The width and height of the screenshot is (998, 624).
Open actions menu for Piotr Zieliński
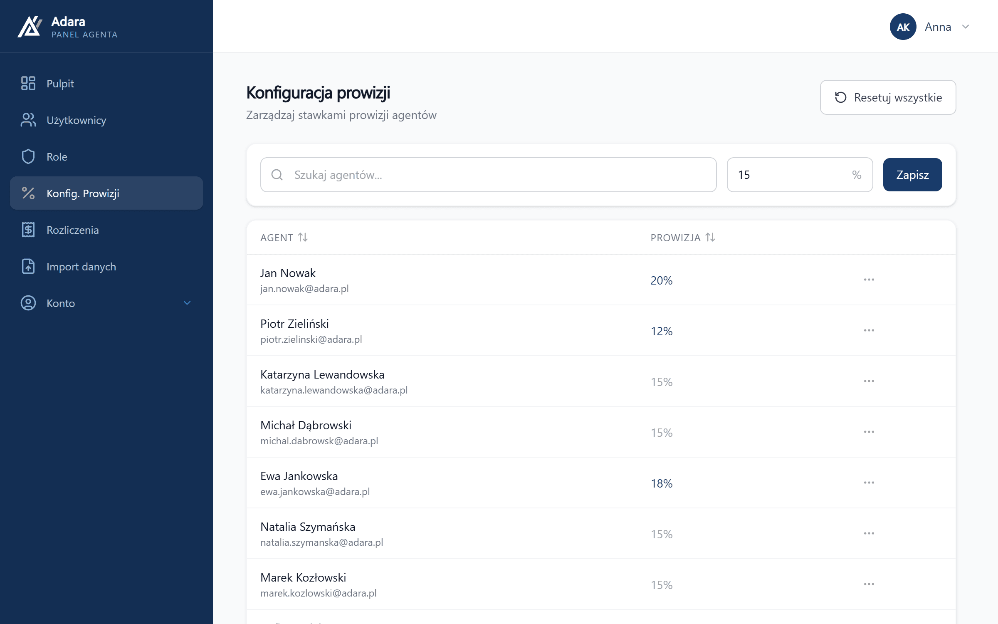pyautogui.click(x=869, y=330)
